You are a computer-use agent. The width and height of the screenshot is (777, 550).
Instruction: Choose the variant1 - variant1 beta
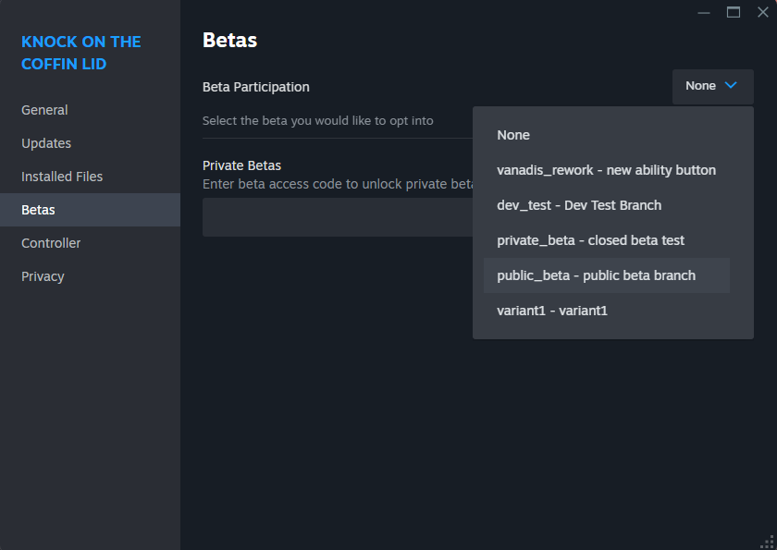(607, 311)
